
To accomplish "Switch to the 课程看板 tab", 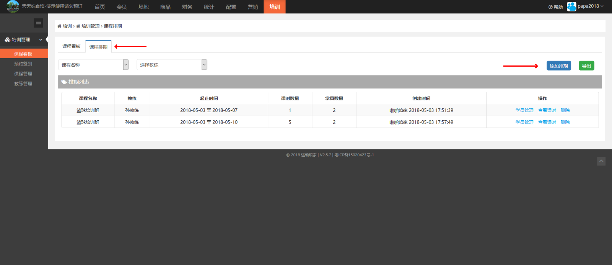I will [72, 46].
